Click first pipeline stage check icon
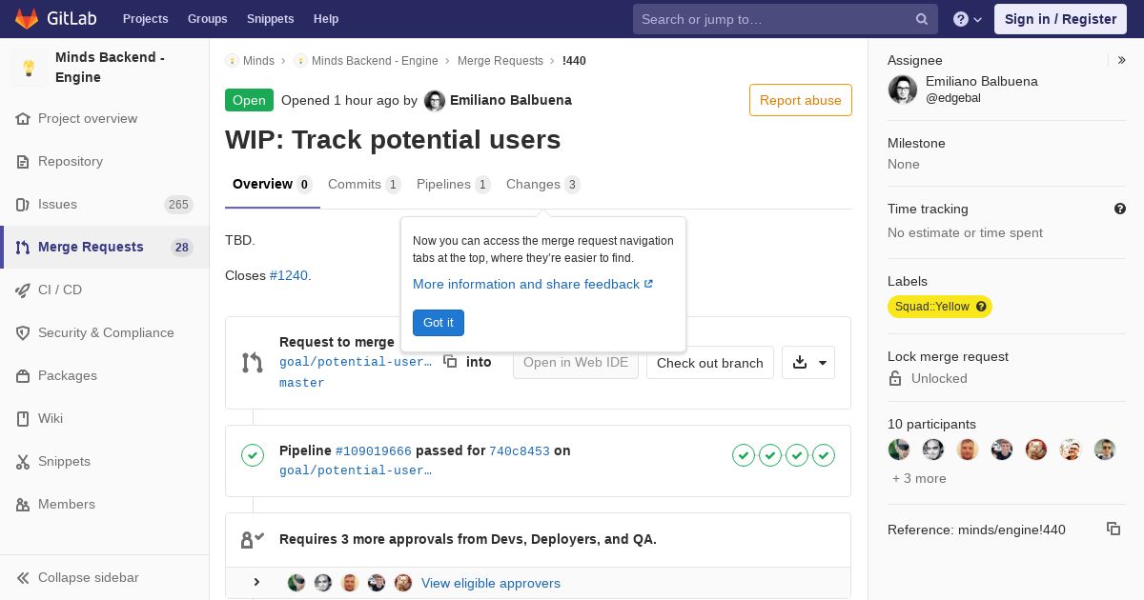Screen dimensions: 1144x600 (744, 455)
